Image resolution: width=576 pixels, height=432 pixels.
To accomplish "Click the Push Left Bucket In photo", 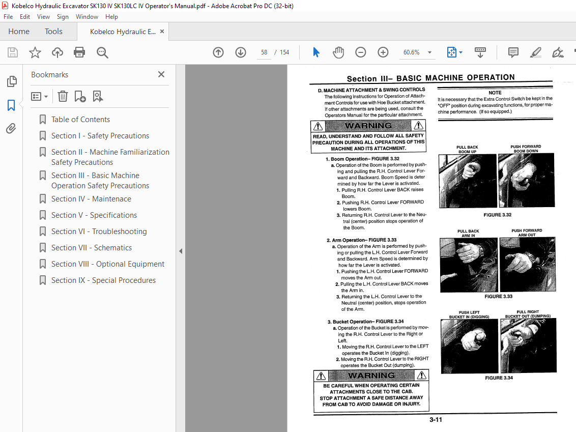I will [470, 346].
